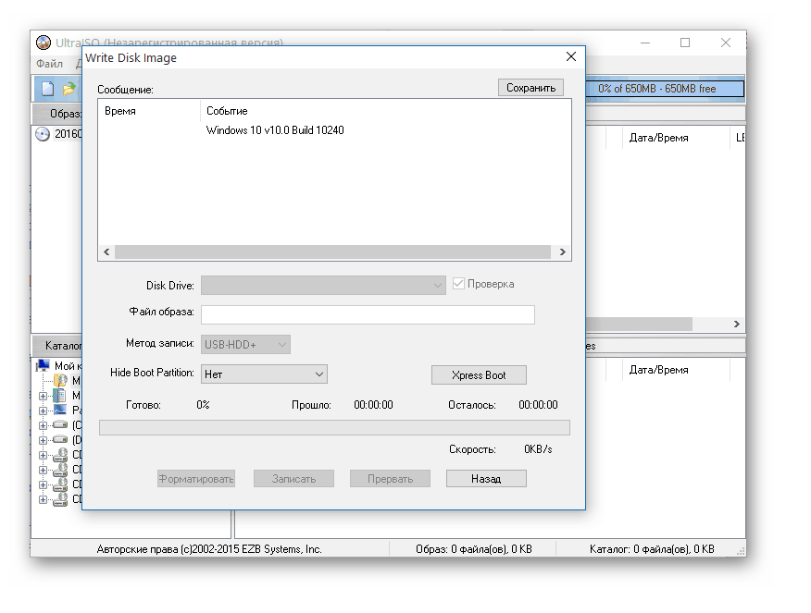Click the Осталось 00:00:00 value
Screen dimensions: 811x613
pos(538,405)
